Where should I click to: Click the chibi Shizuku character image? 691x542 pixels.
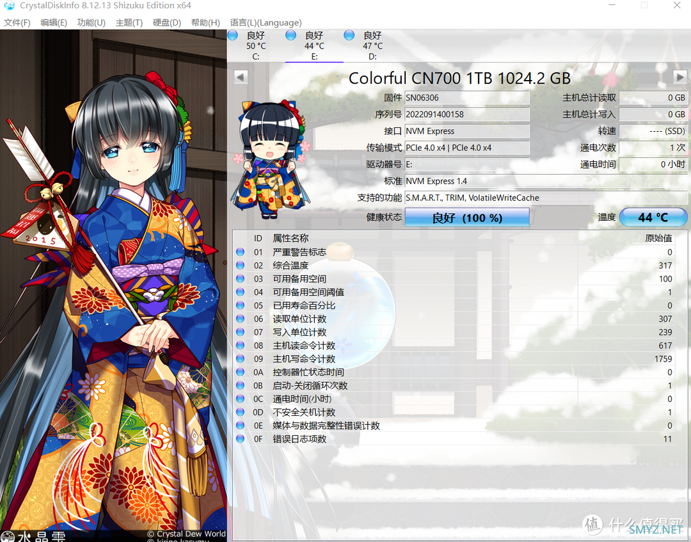(x=271, y=159)
